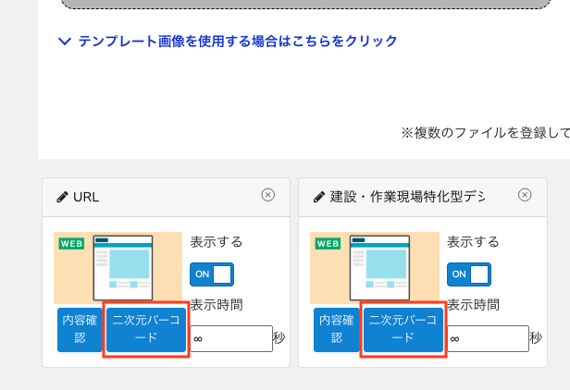Focus the 表示時間 seconds field in URL card

230,339
